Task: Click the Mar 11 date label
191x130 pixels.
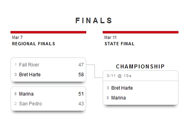Action: pos(110,38)
